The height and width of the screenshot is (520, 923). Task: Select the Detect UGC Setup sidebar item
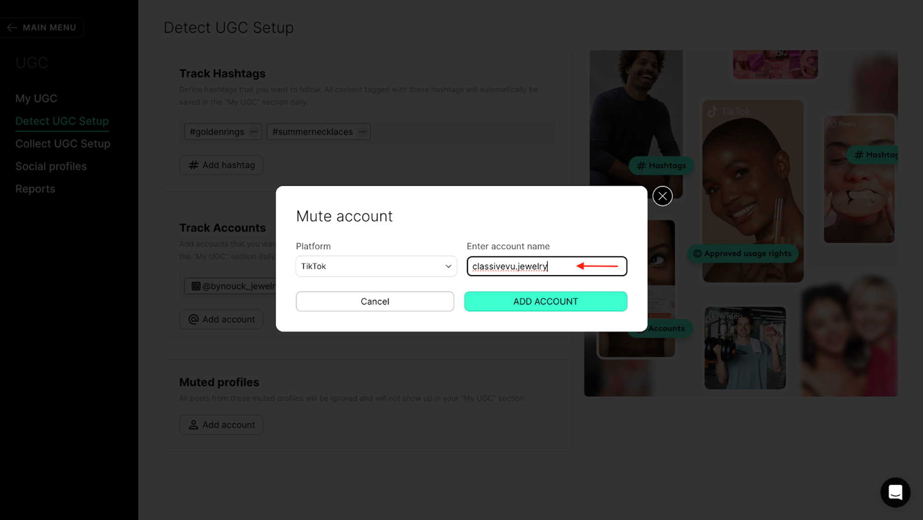pos(62,121)
